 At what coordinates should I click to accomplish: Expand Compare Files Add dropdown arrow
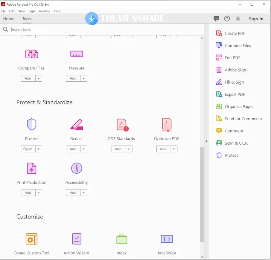[x=39, y=78]
